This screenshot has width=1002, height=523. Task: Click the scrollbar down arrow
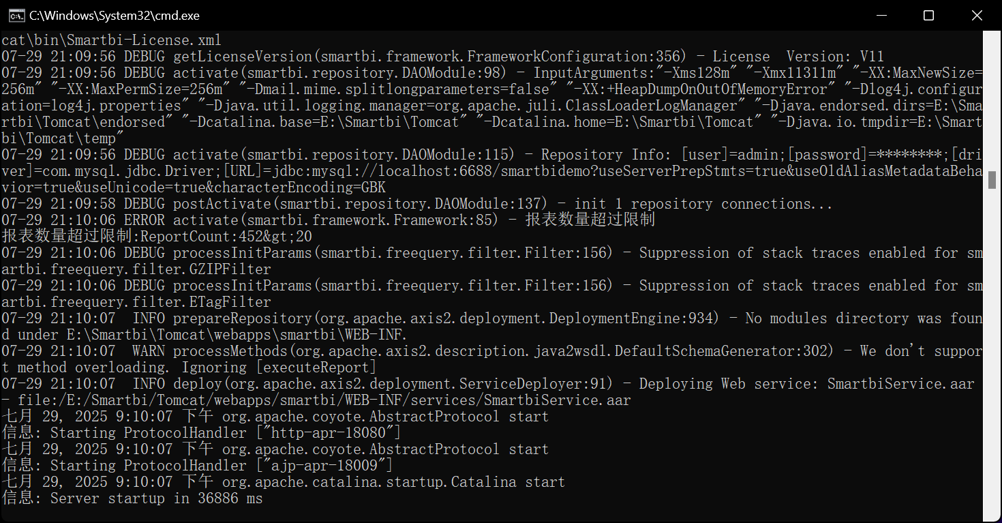pos(993,516)
